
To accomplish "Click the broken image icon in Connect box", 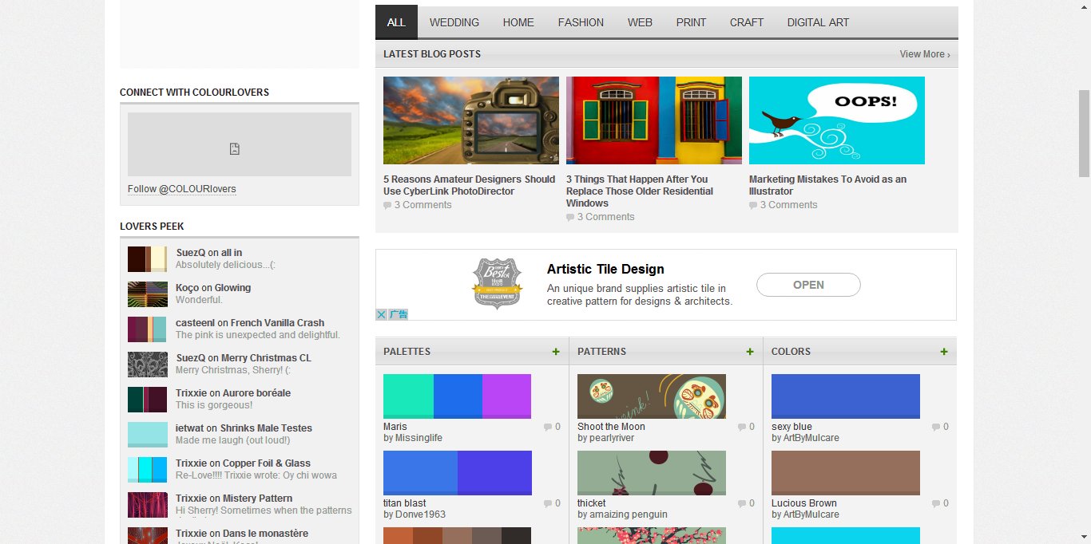I will click(235, 148).
